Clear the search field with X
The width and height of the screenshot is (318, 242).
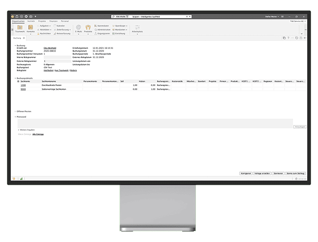[x=187, y=17]
